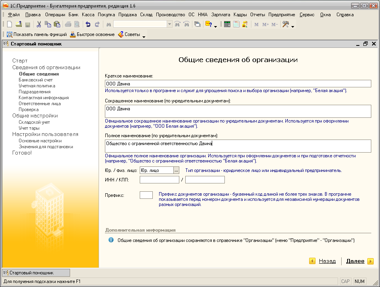Click the M memory button

pyautogui.click(x=256, y=25)
